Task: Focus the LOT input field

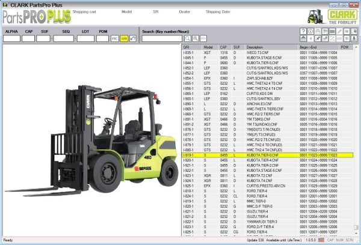Action: pos(85,38)
